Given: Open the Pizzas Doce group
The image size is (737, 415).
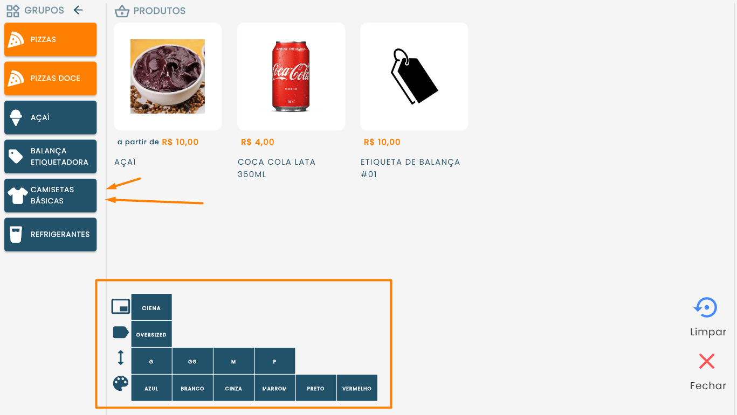Looking at the screenshot, I should pos(51,79).
